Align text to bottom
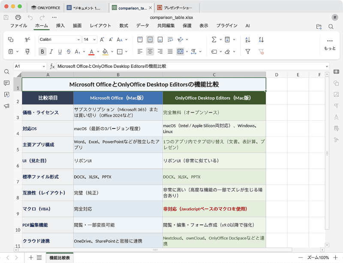 coord(160,39)
